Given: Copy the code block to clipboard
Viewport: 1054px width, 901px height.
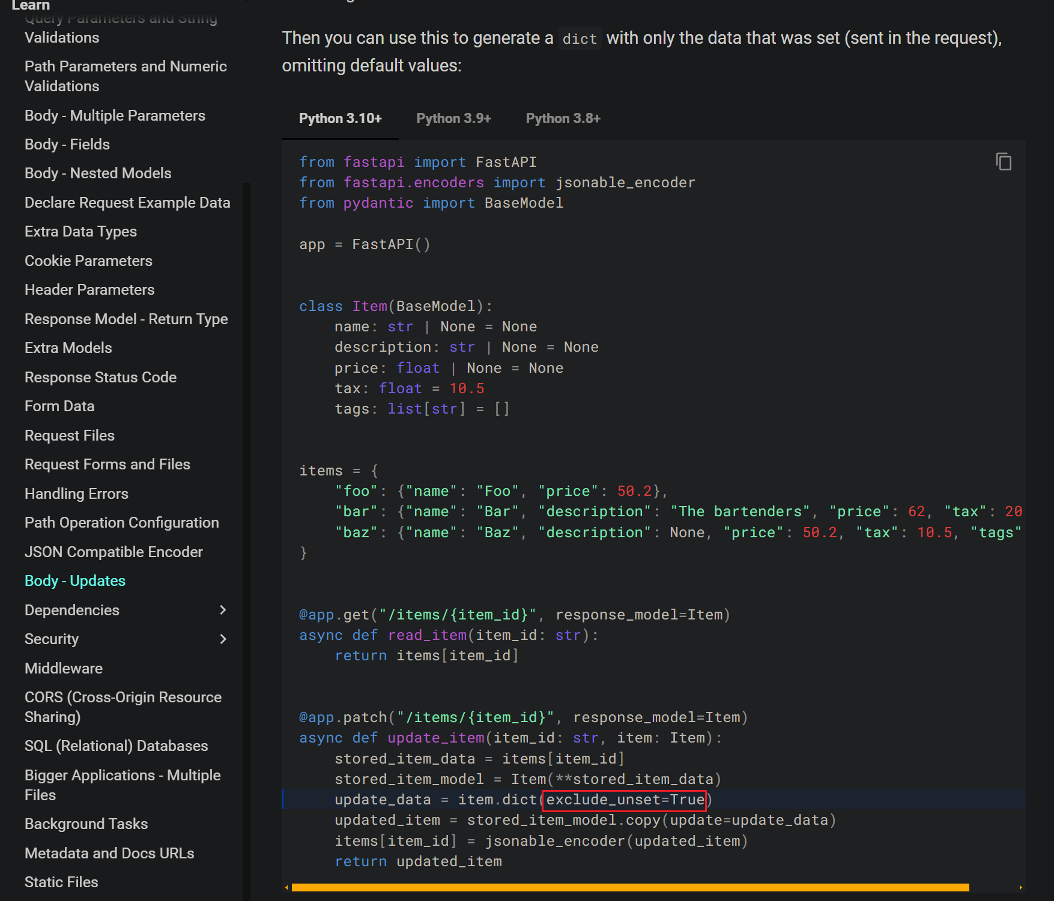Looking at the screenshot, I should tap(1003, 162).
